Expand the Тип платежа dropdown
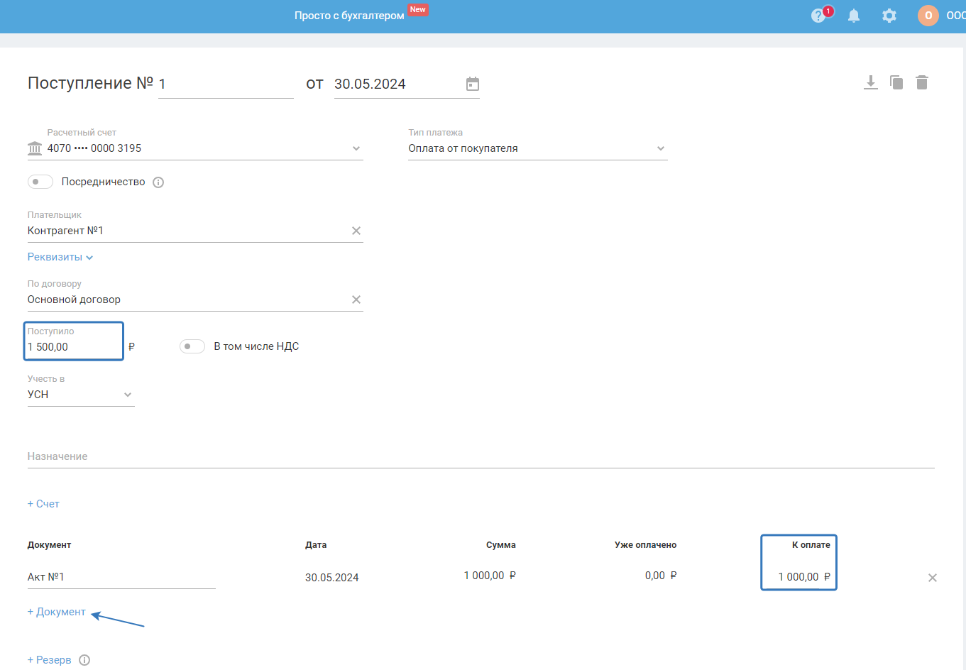Image resolution: width=966 pixels, height=670 pixels. pos(661,148)
